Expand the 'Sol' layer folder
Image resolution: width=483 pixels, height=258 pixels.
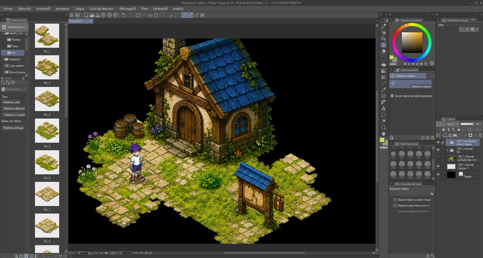(x=448, y=150)
